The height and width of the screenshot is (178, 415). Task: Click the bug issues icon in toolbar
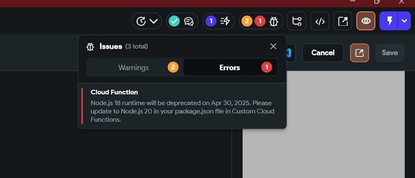click(273, 21)
